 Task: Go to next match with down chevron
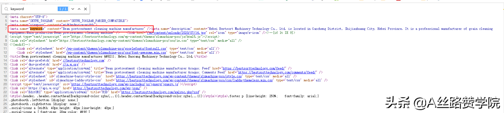(73, 9)
